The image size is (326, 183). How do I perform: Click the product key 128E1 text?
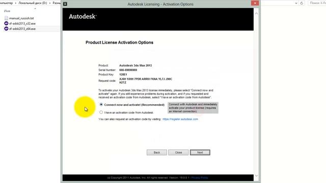click(x=123, y=75)
